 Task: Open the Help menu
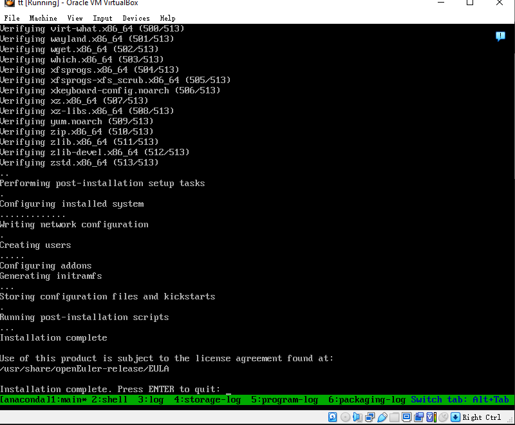pyautogui.click(x=167, y=18)
